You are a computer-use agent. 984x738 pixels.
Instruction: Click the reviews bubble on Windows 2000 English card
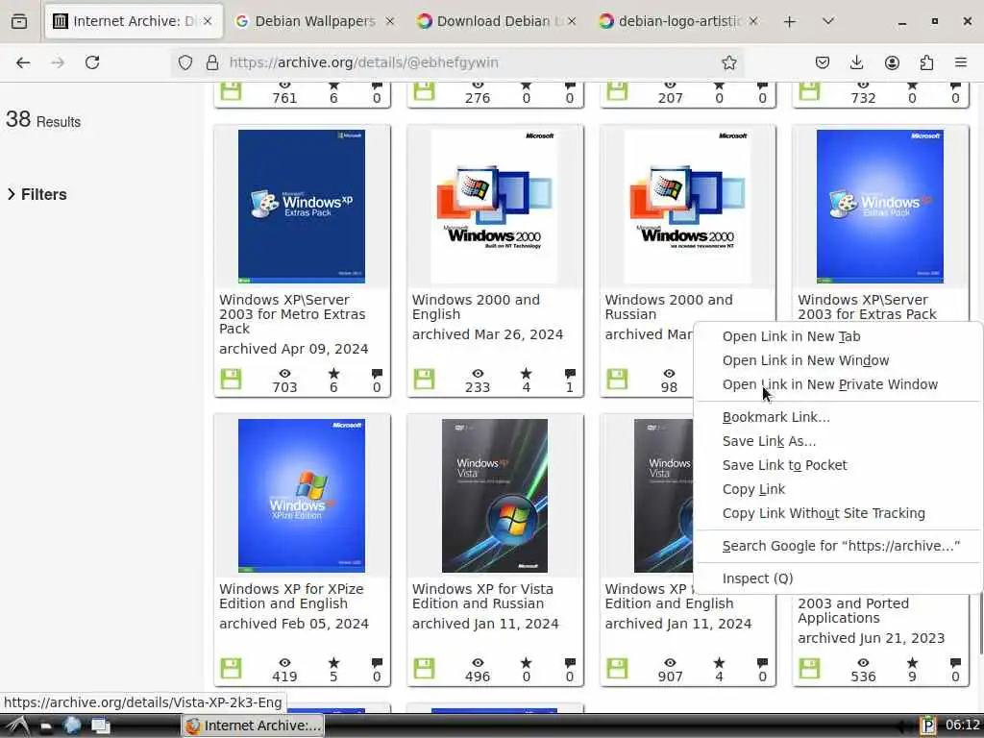click(570, 374)
